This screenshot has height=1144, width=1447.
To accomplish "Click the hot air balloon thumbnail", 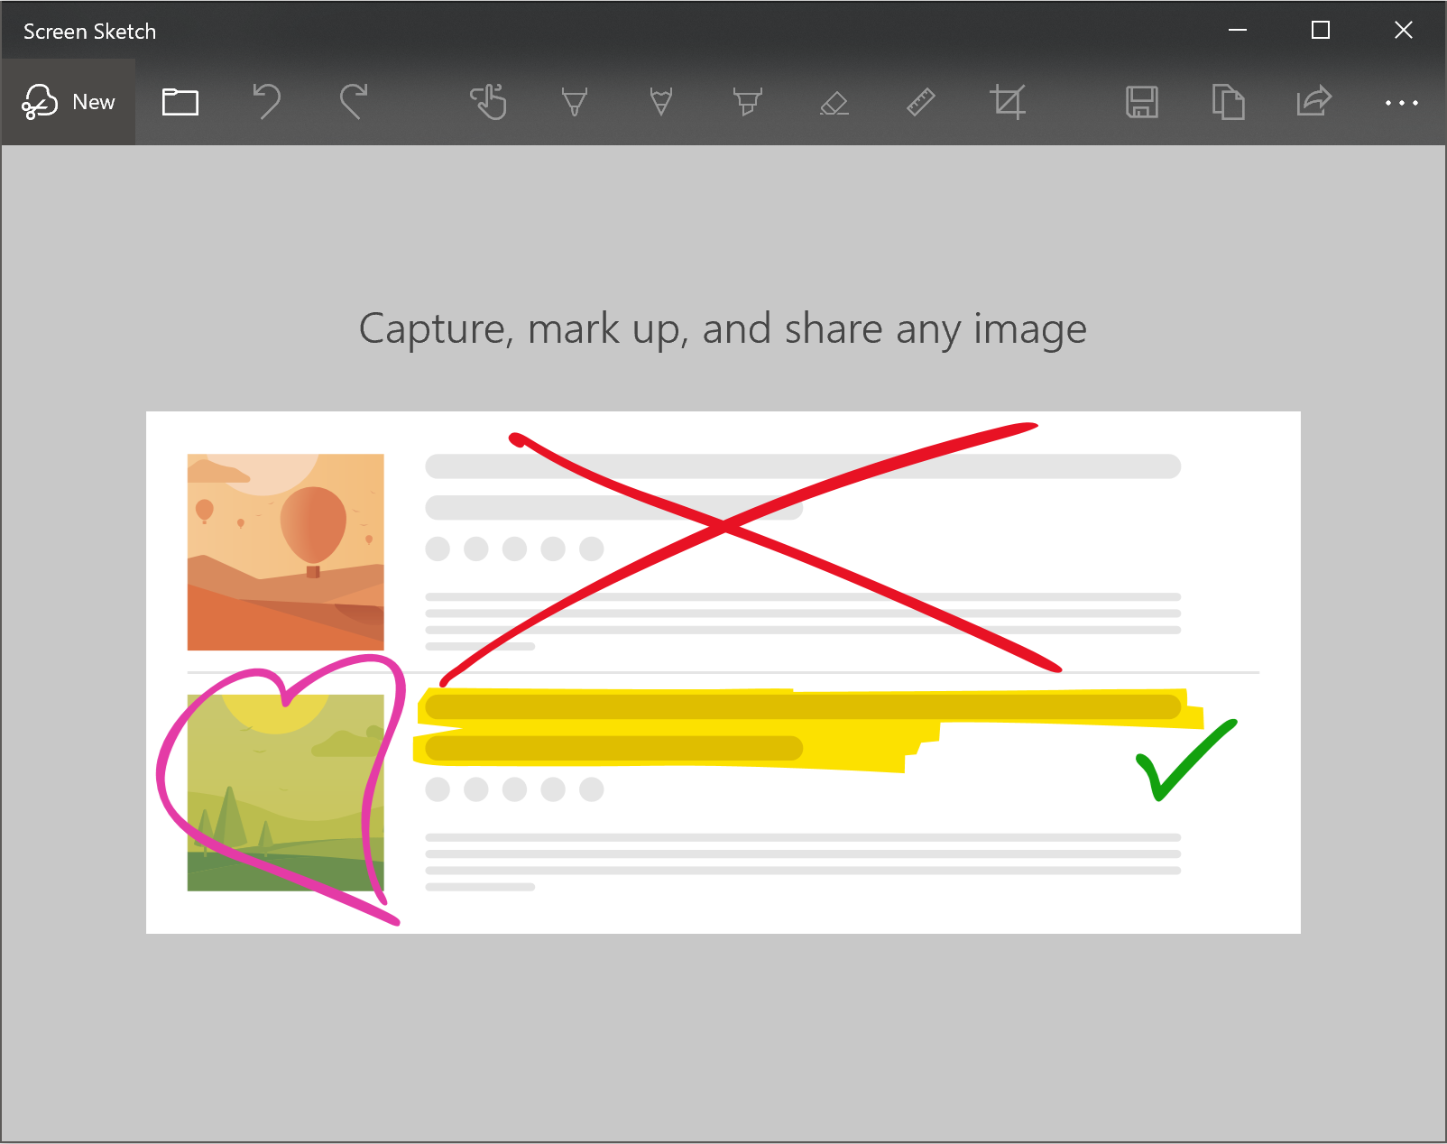I will [285, 552].
